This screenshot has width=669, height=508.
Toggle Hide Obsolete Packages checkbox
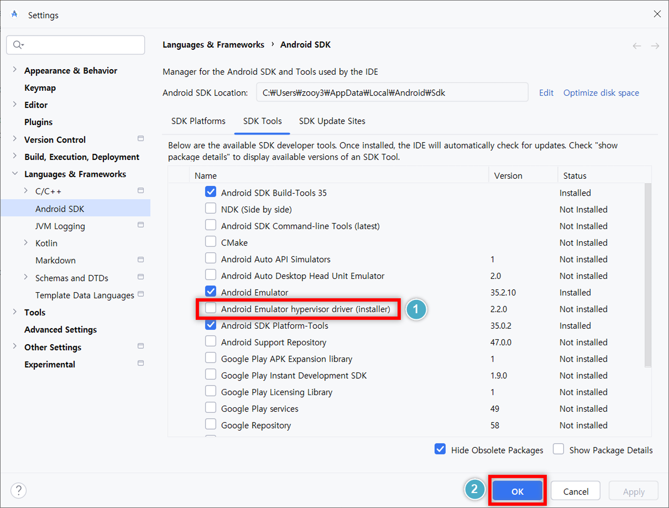point(440,449)
